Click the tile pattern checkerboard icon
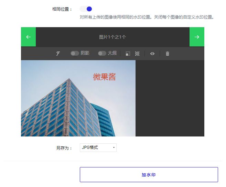 (137, 54)
